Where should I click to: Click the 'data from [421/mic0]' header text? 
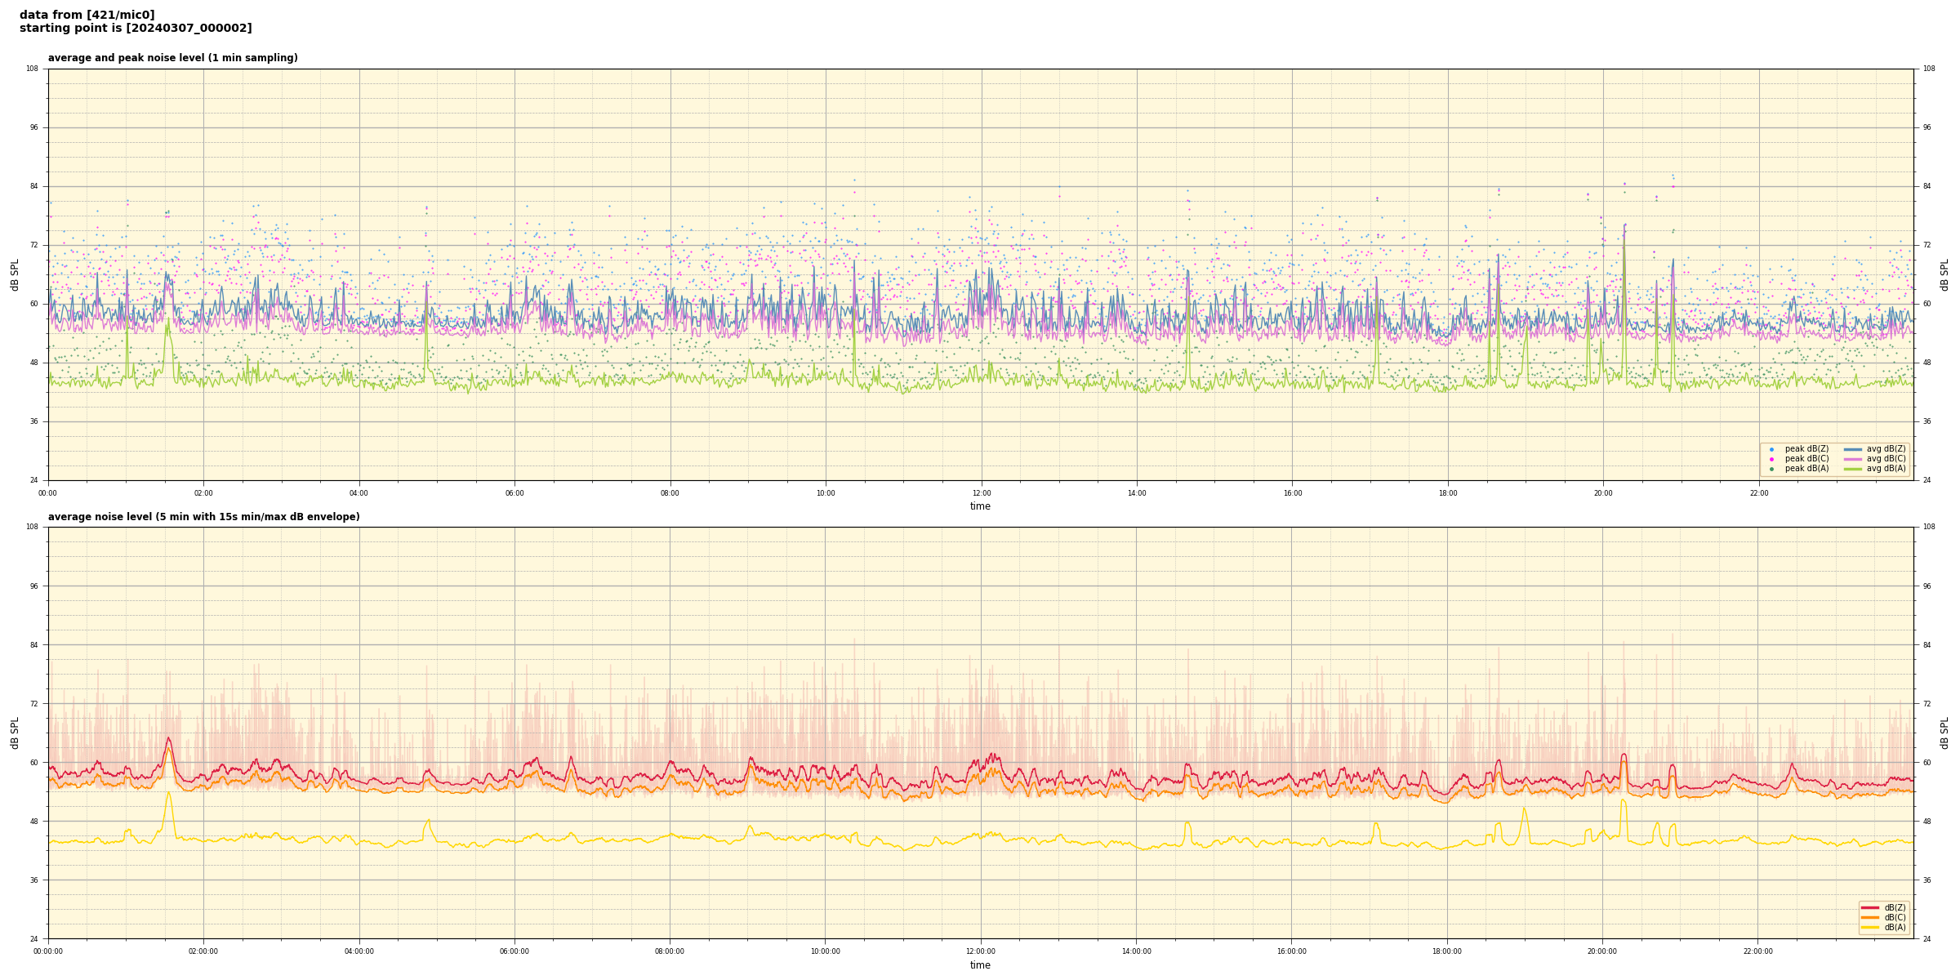[x=87, y=15]
